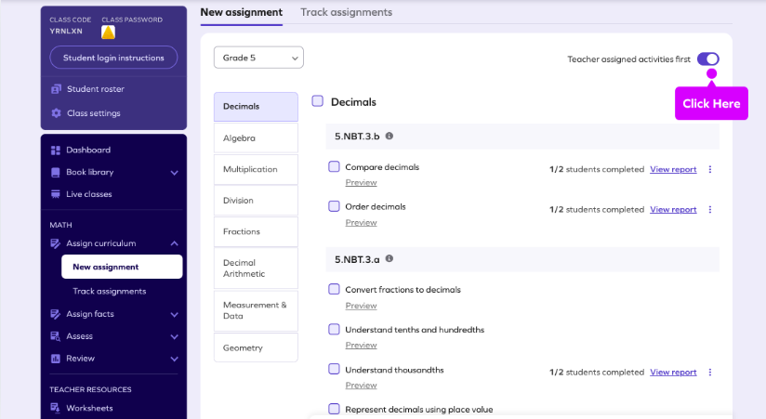Select all with the Decimals header checkbox
Viewport: 766px width, 419px height.
[x=318, y=101]
